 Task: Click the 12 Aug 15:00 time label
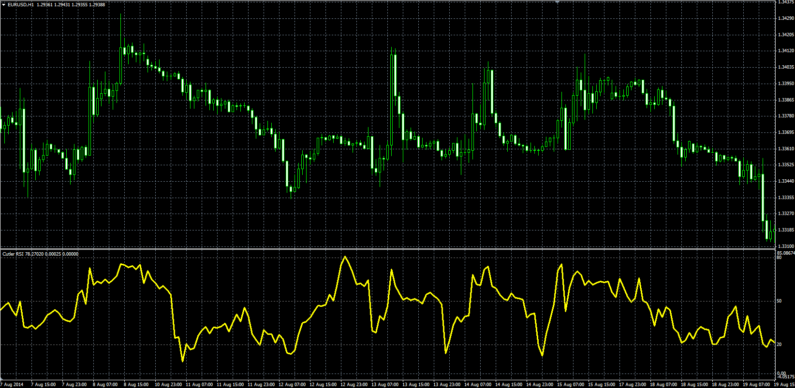pos(323,385)
